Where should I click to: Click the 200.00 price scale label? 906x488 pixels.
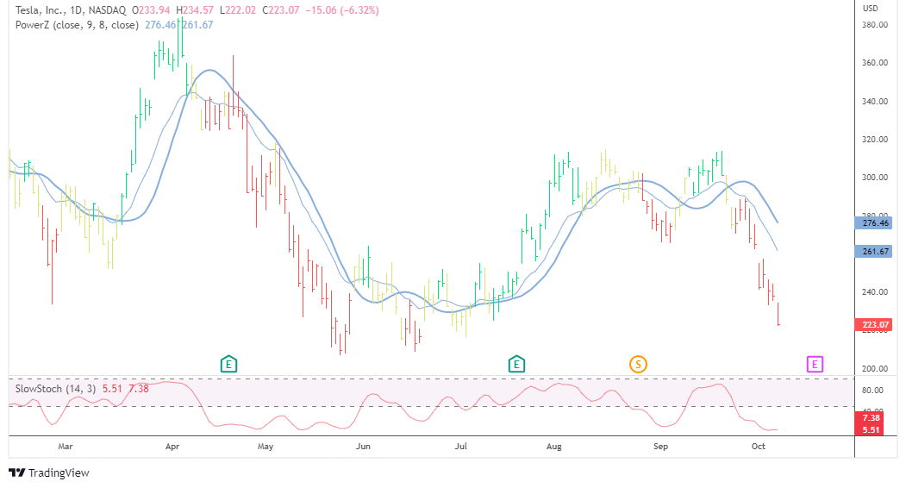coord(875,368)
